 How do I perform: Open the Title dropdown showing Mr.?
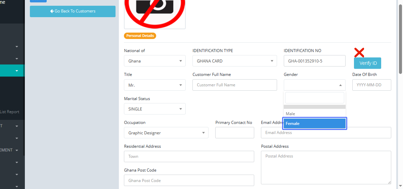click(154, 85)
